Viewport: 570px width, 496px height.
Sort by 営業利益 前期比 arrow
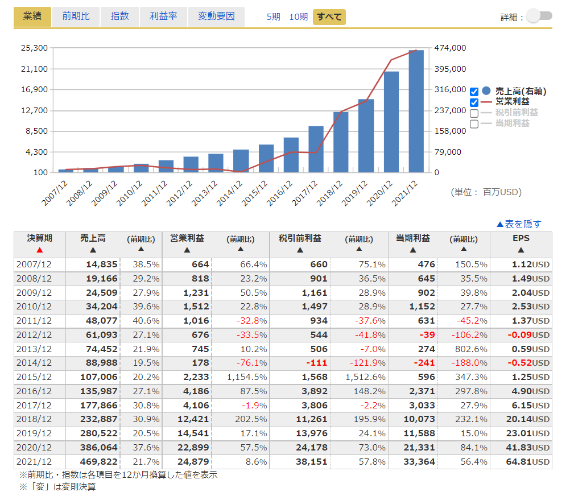[x=241, y=249]
